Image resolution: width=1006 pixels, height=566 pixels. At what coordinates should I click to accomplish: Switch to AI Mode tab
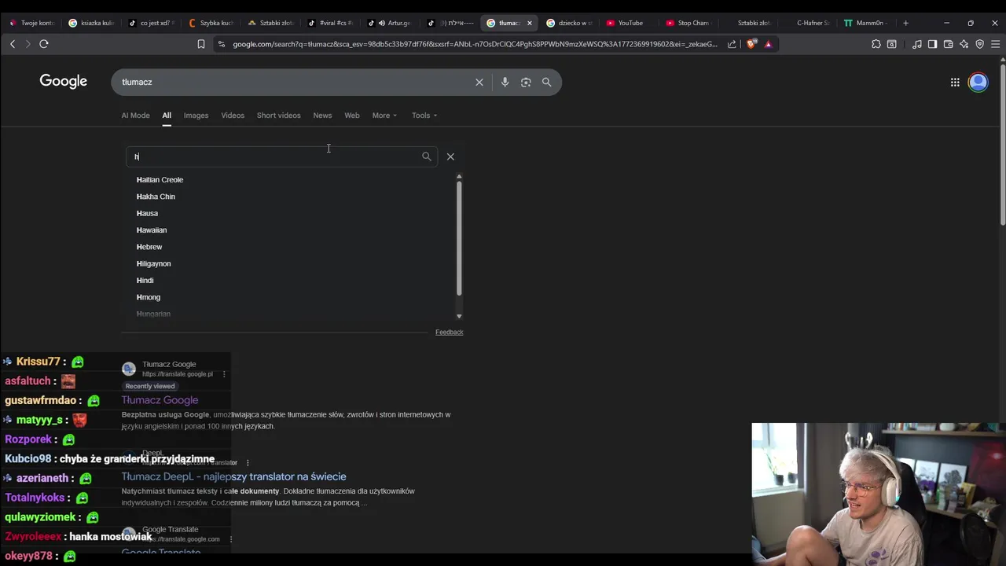point(135,116)
